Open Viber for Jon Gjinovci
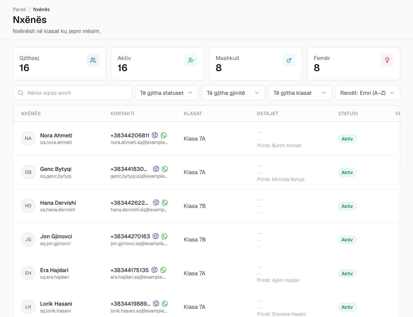The height and width of the screenshot is (317, 413). tap(156, 236)
